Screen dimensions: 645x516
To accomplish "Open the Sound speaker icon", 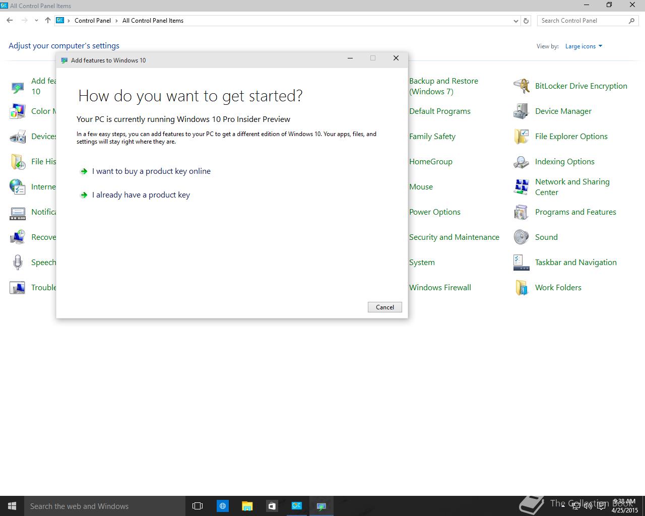I will point(521,237).
